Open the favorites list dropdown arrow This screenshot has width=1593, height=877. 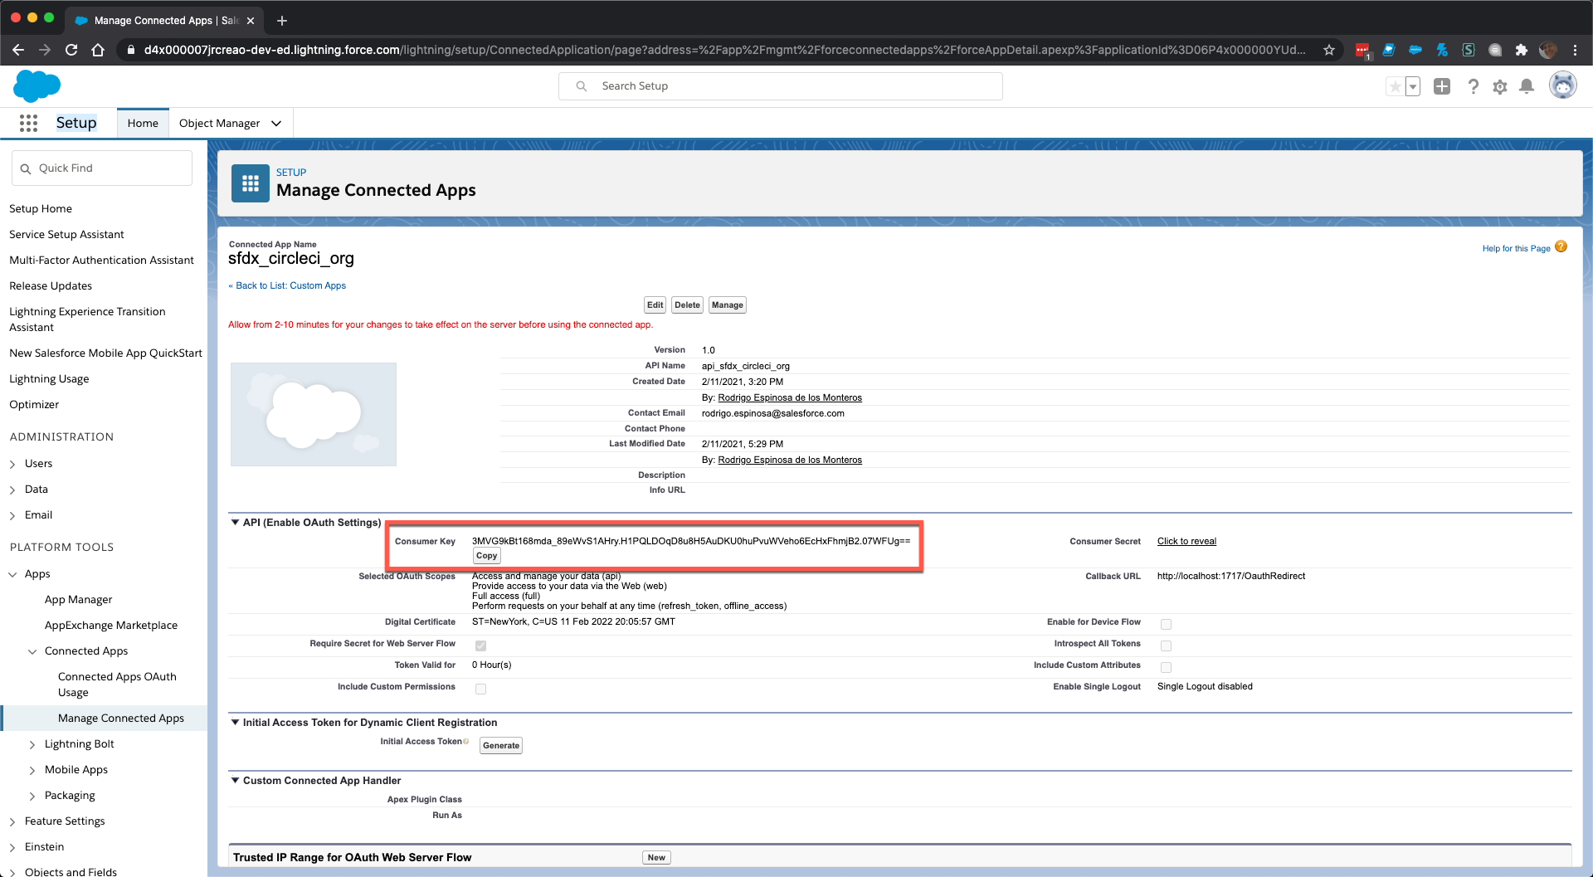coord(1413,86)
